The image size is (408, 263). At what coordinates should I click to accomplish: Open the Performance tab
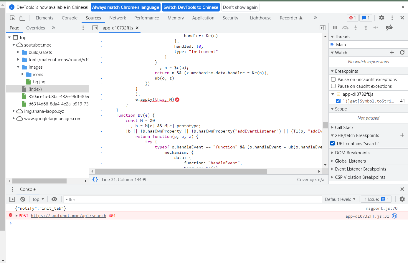(147, 18)
